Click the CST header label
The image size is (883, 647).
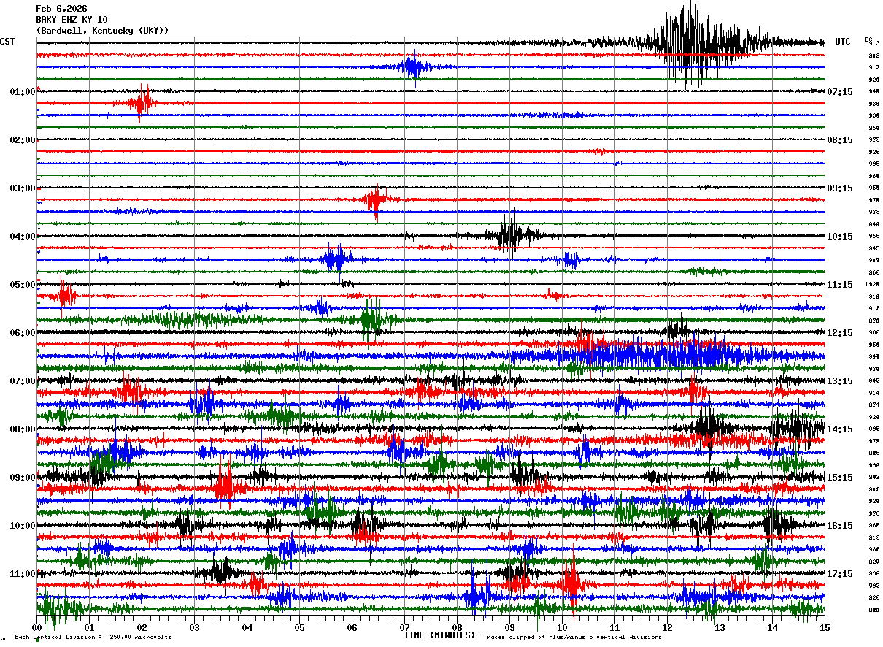coord(8,42)
